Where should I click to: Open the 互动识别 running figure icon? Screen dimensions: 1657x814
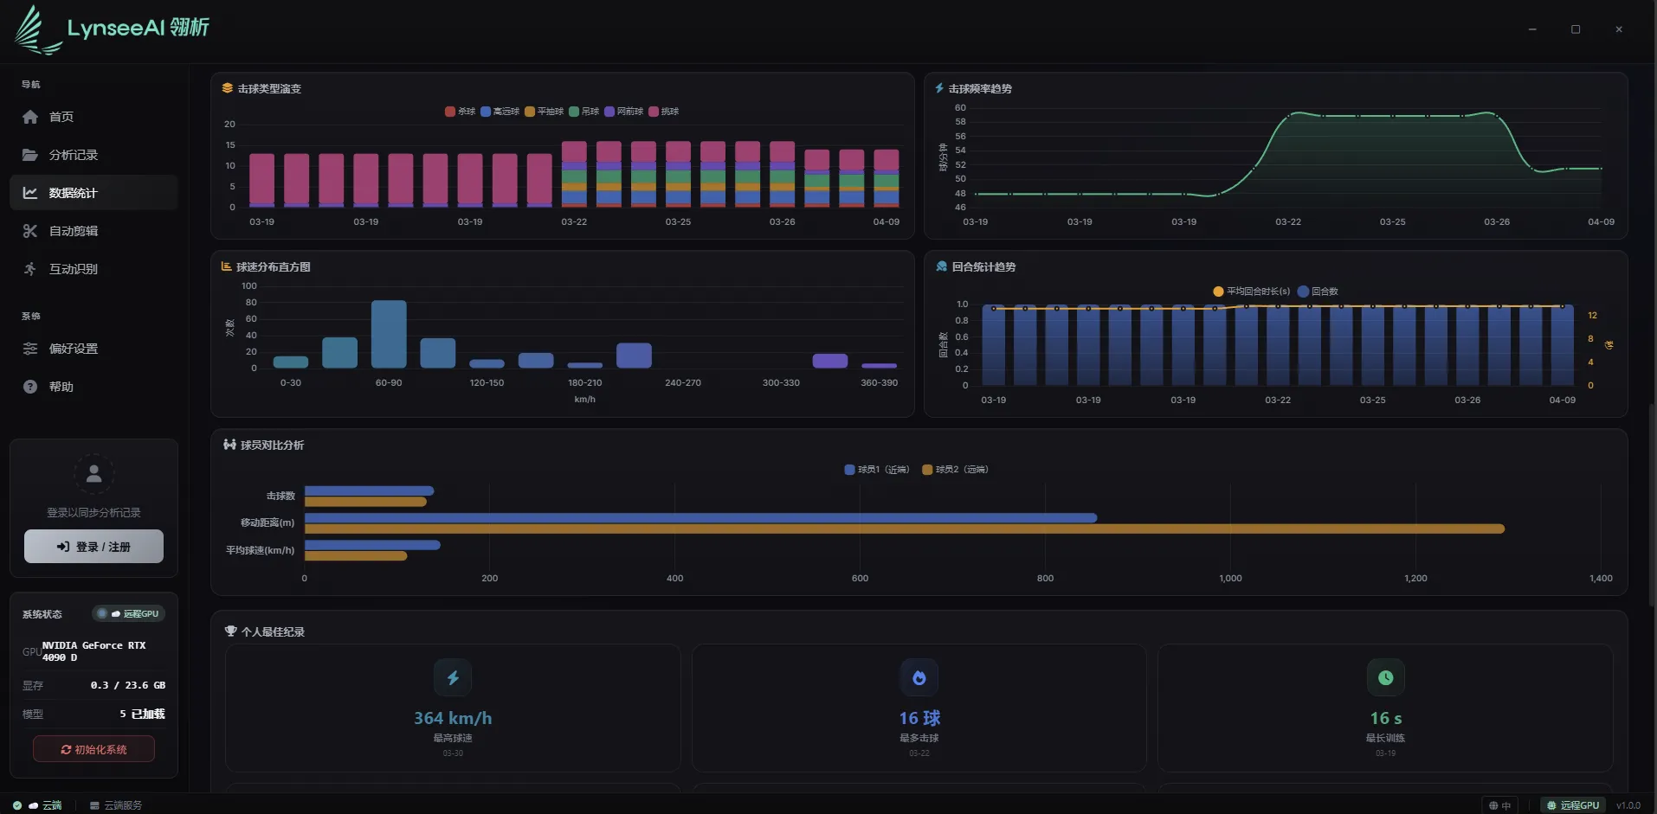30,269
